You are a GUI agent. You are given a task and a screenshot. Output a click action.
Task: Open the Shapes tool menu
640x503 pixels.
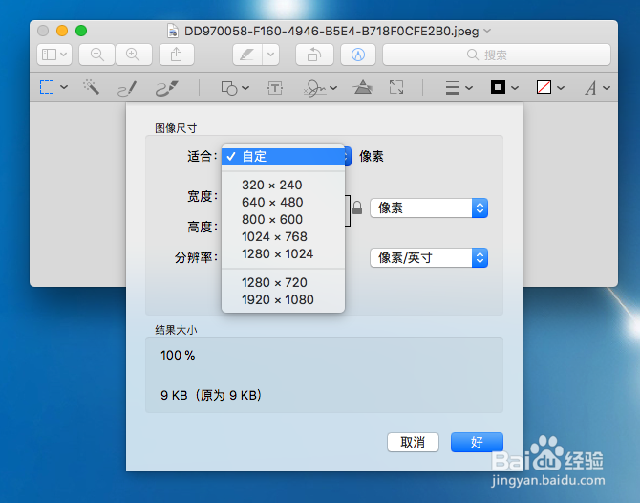[x=235, y=88]
